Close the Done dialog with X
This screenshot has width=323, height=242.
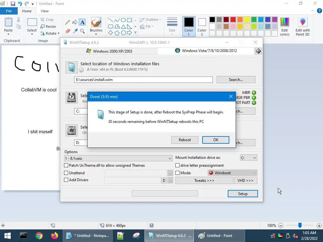(231, 96)
